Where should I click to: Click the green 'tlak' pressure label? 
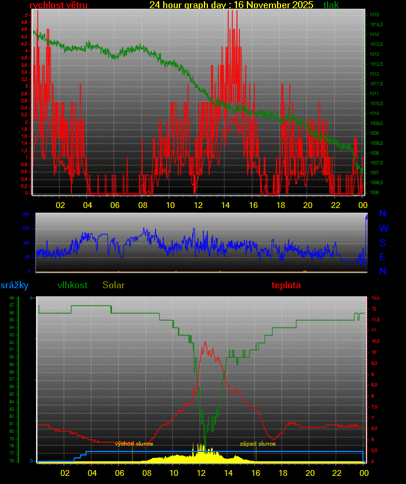(331, 5)
